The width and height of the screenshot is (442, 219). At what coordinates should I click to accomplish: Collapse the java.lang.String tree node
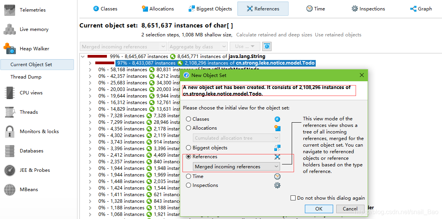[x=83, y=56]
